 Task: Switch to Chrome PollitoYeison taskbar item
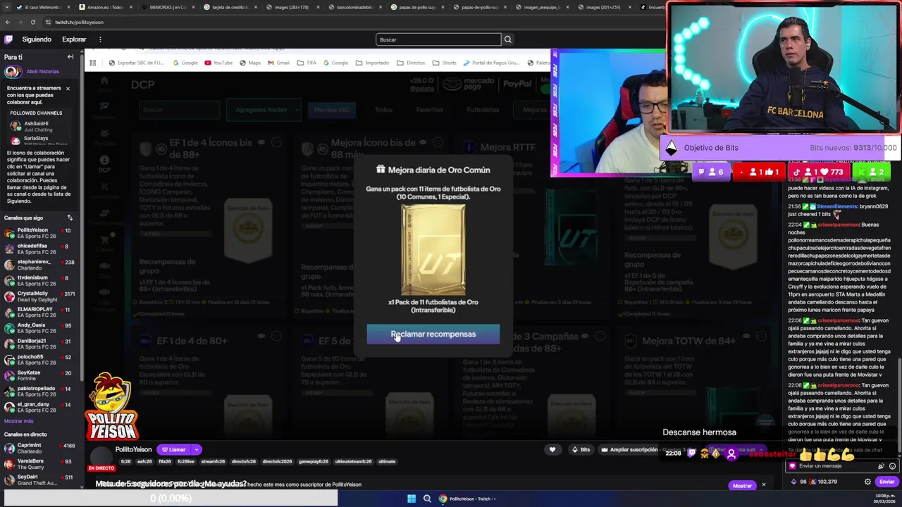click(x=468, y=499)
